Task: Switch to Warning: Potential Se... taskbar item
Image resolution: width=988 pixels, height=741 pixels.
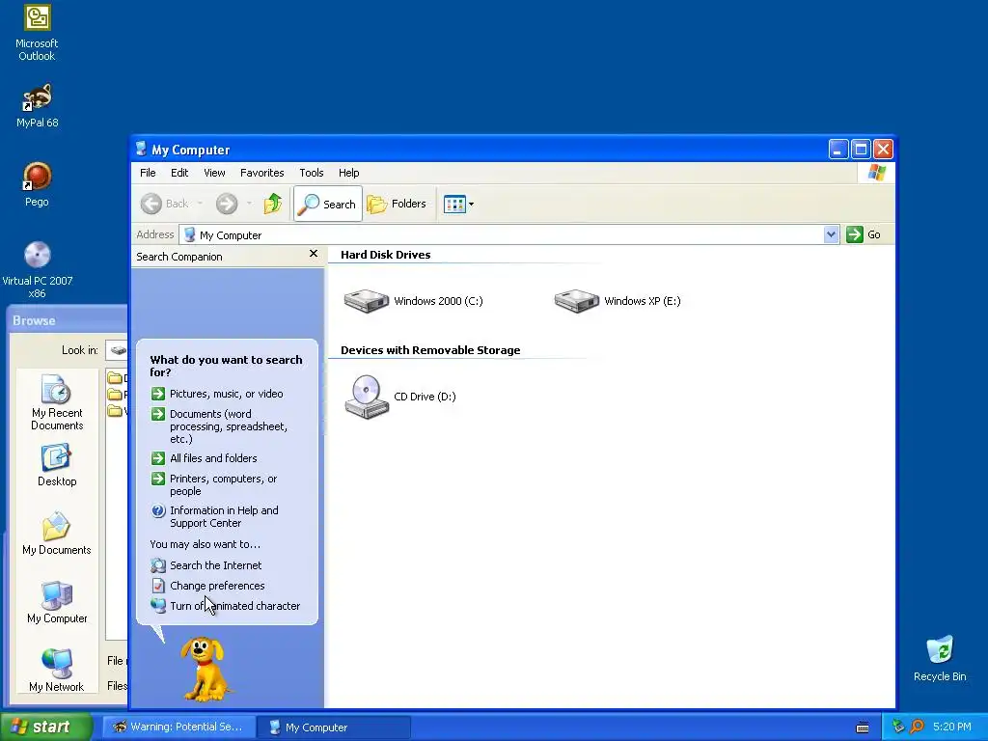Action: click(x=178, y=727)
